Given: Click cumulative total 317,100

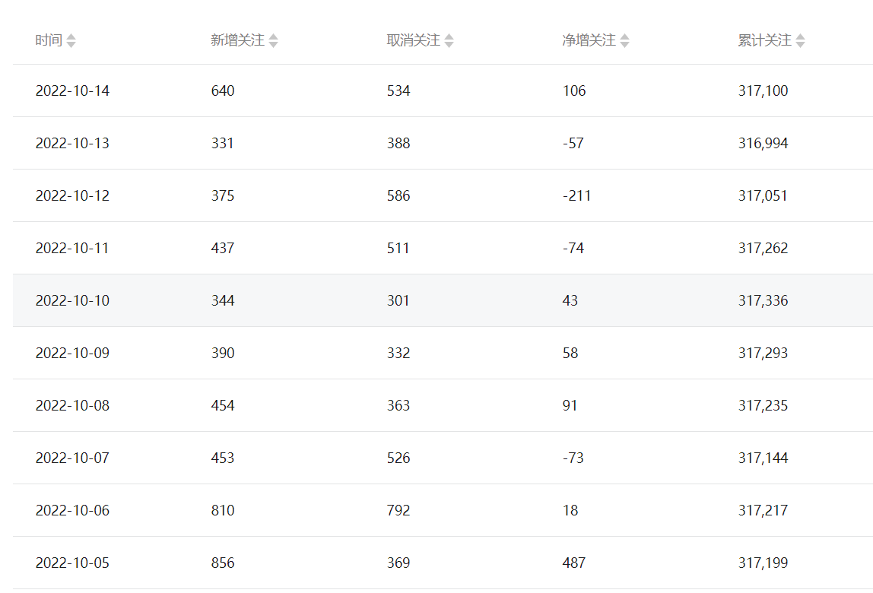Looking at the screenshot, I should [x=763, y=91].
